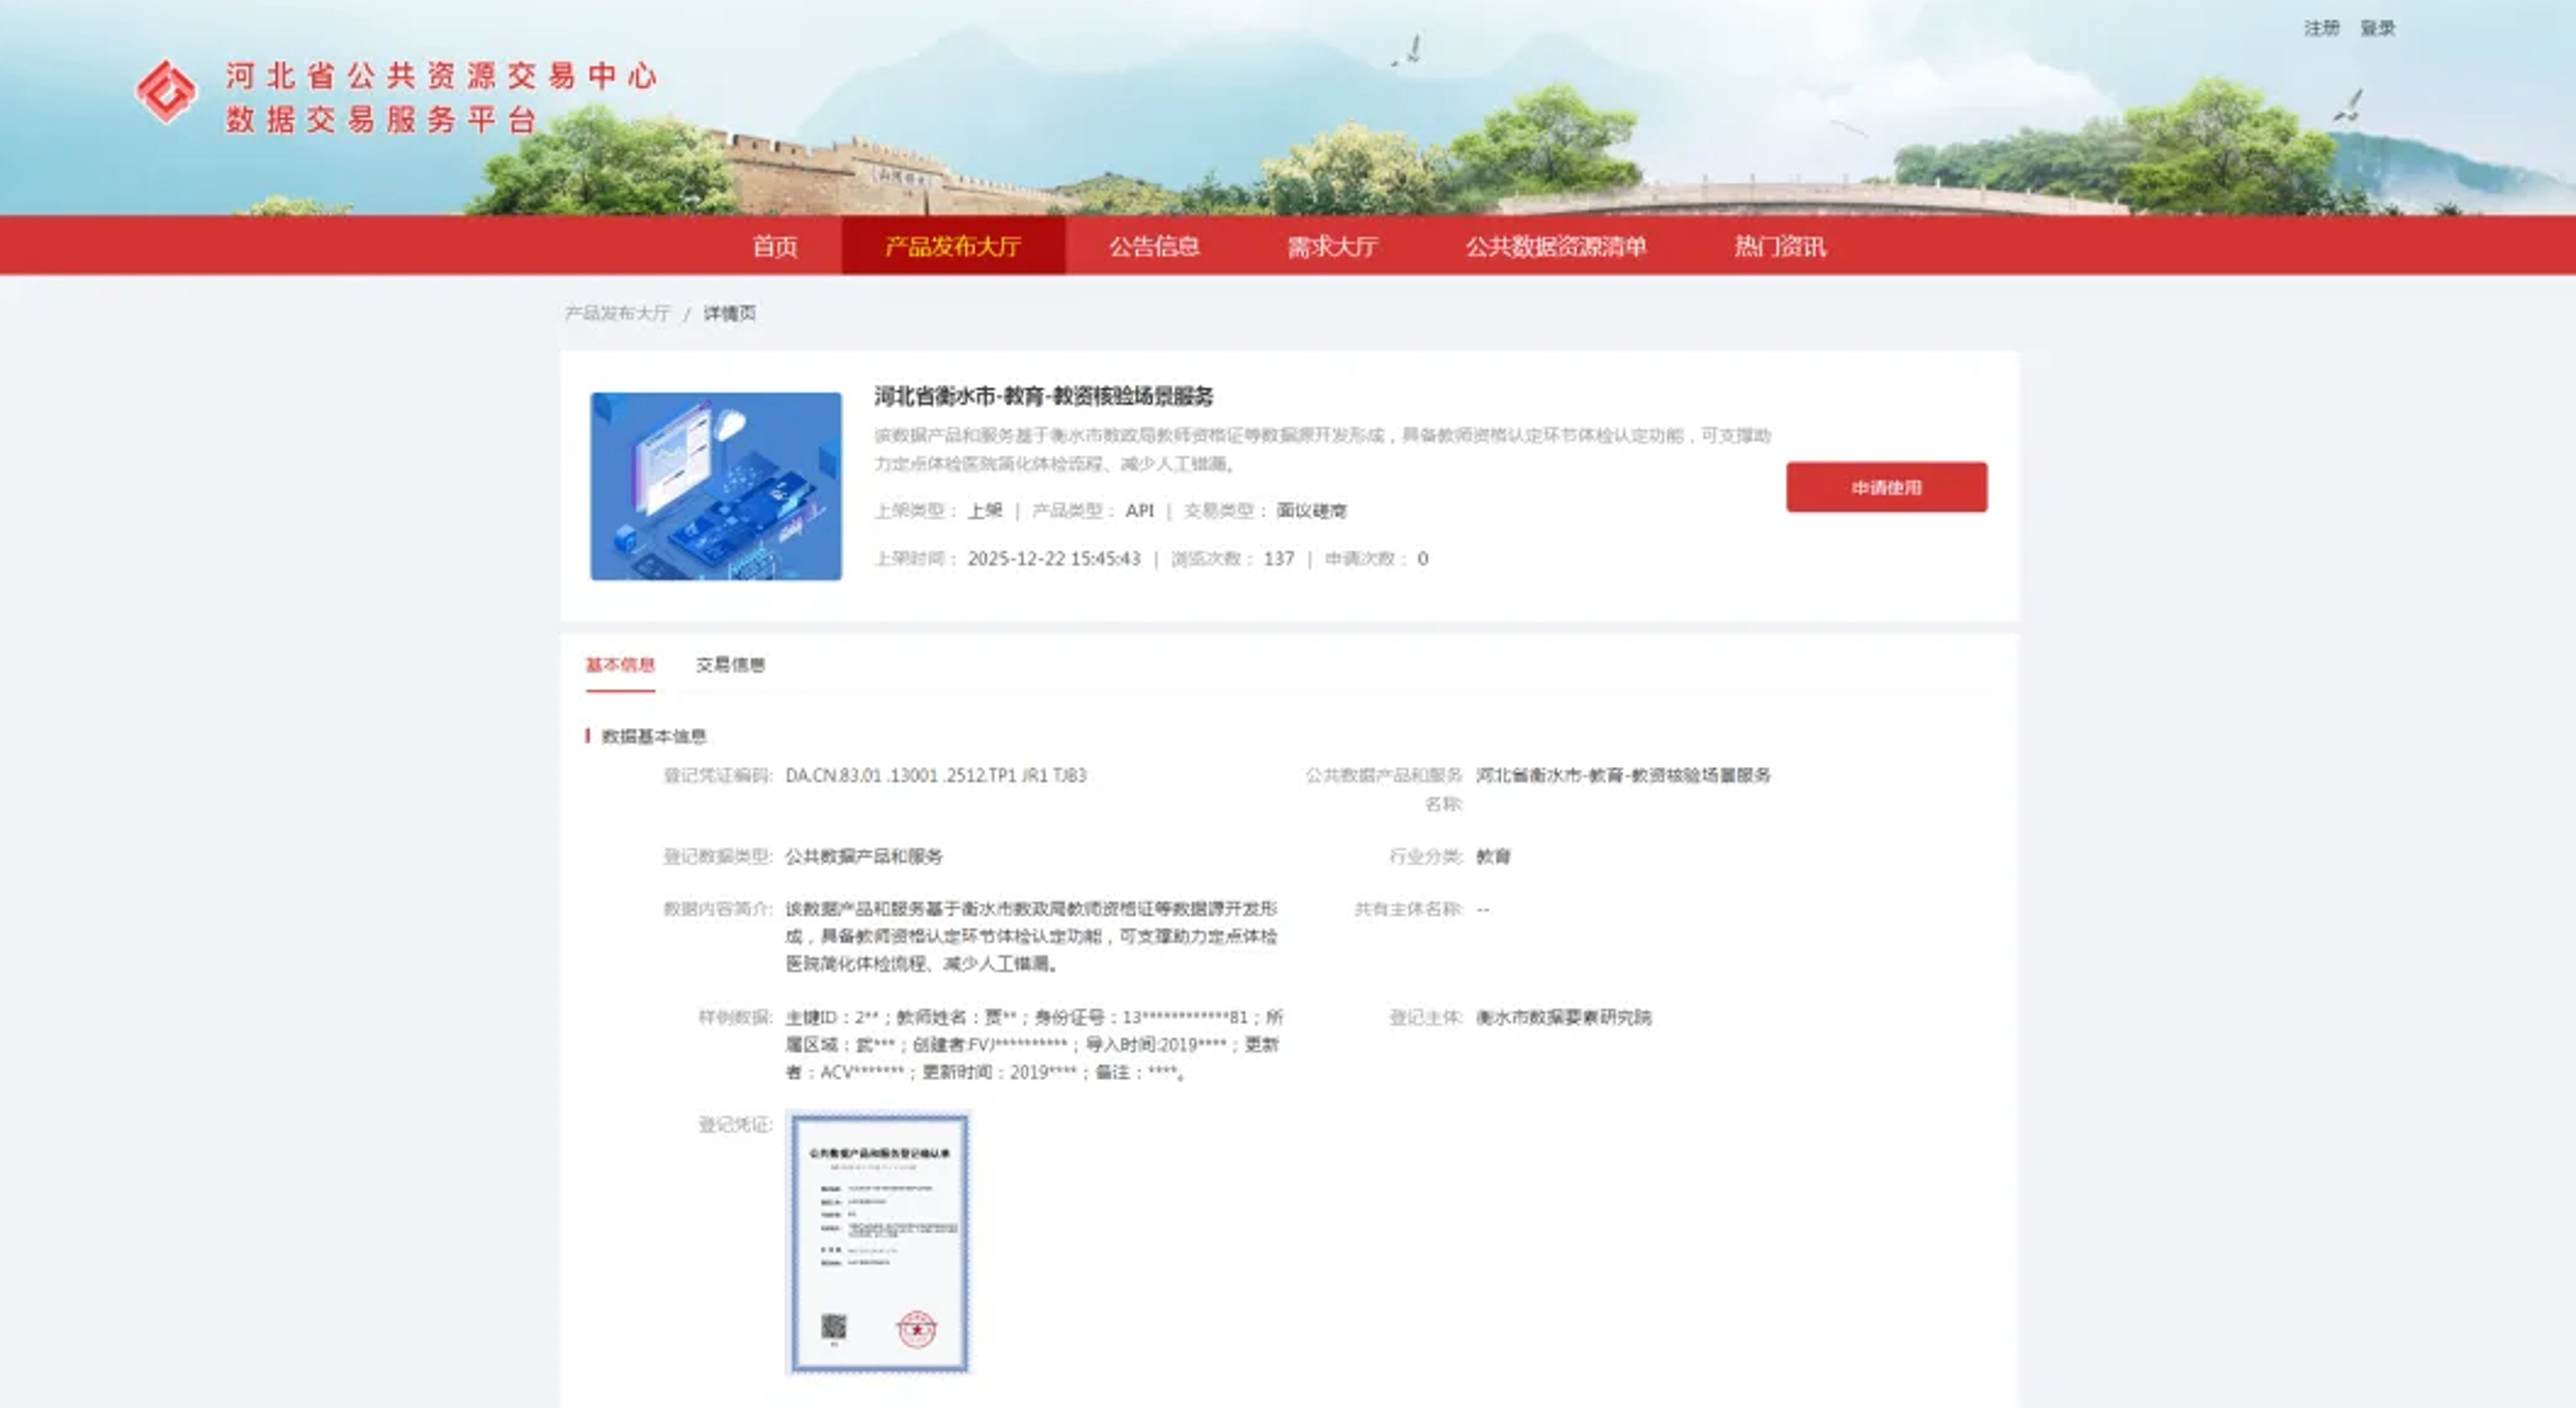Click the QR code on the certificate
The image size is (2576, 1408).
point(833,1327)
